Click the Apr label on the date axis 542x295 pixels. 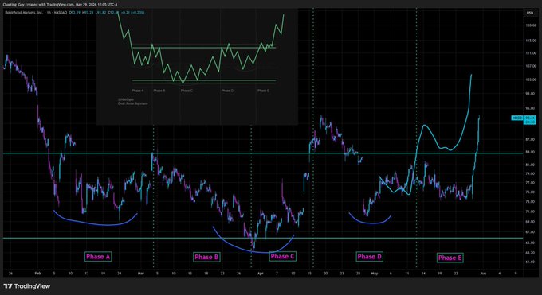(x=261, y=274)
